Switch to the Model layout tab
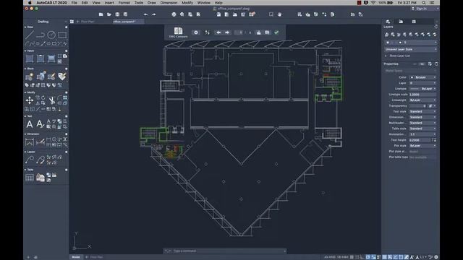Image resolution: width=463 pixels, height=260 pixels. [76, 257]
